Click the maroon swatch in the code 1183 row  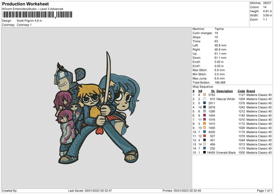(205, 115)
